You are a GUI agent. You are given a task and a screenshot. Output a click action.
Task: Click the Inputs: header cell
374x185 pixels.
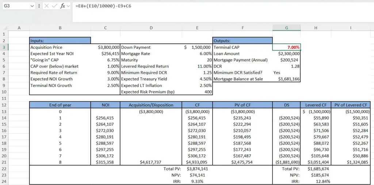pyautogui.click(x=60, y=41)
